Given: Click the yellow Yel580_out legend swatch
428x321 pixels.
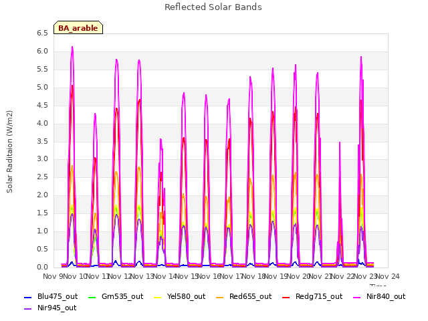Looking at the screenshot, I should pyautogui.click(x=158, y=297).
